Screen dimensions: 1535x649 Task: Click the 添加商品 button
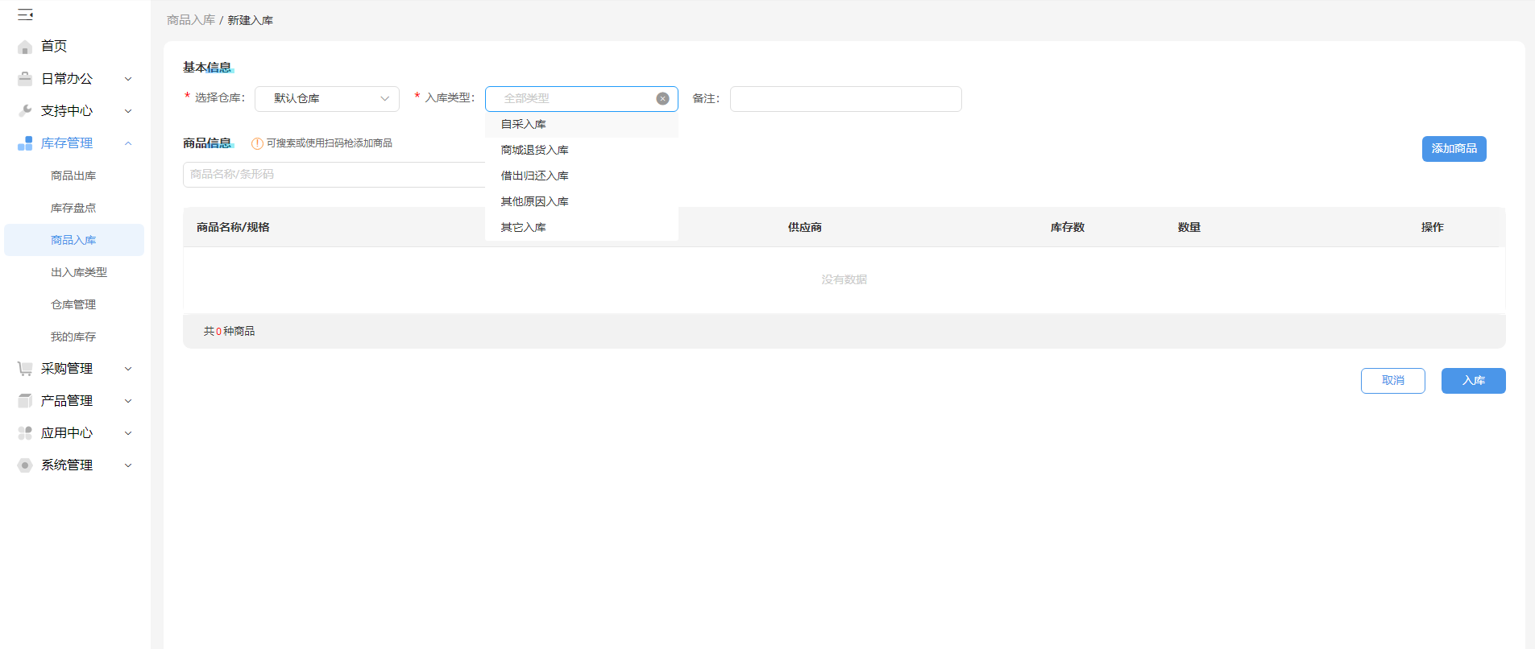(1454, 149)
